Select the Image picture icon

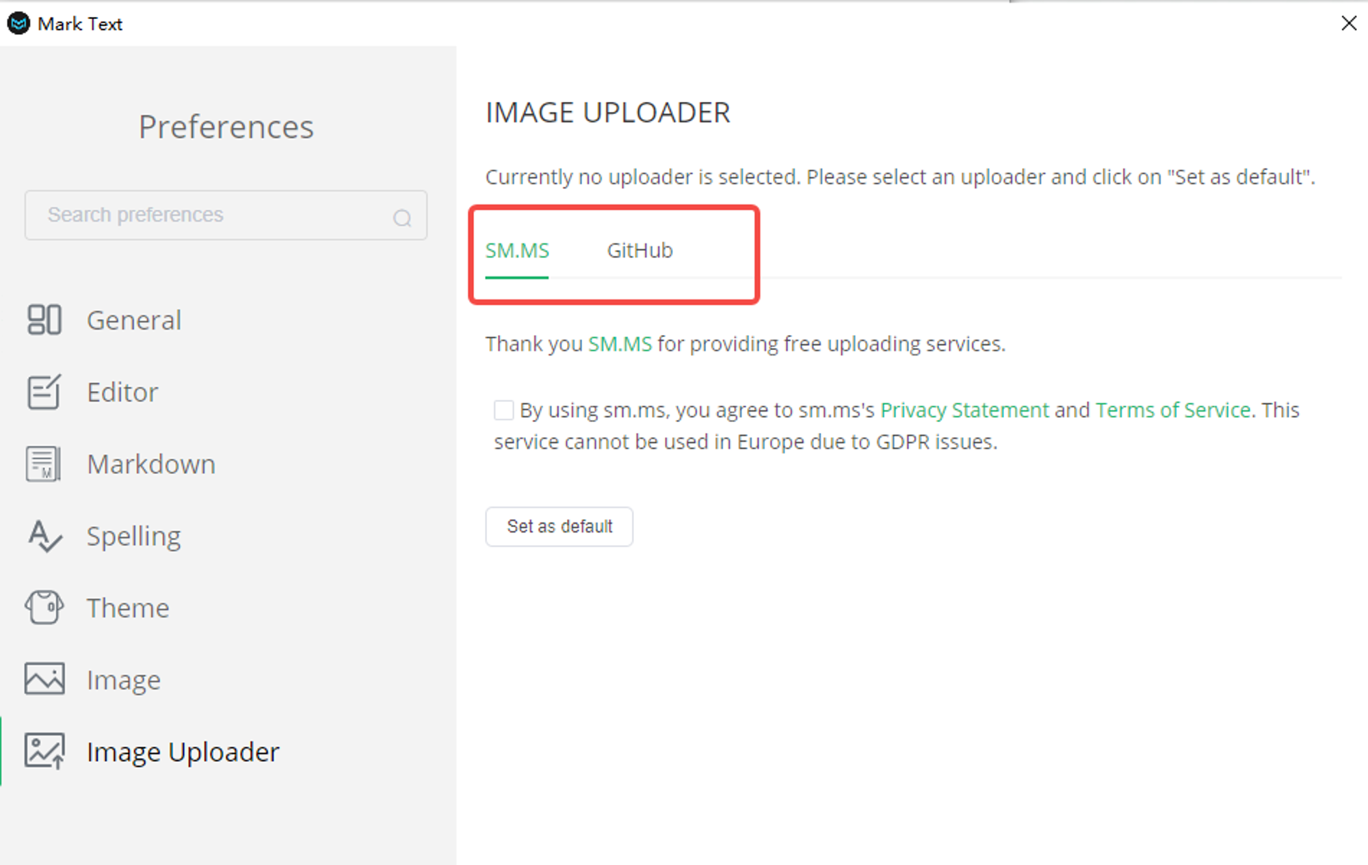(x=44, y=678)
